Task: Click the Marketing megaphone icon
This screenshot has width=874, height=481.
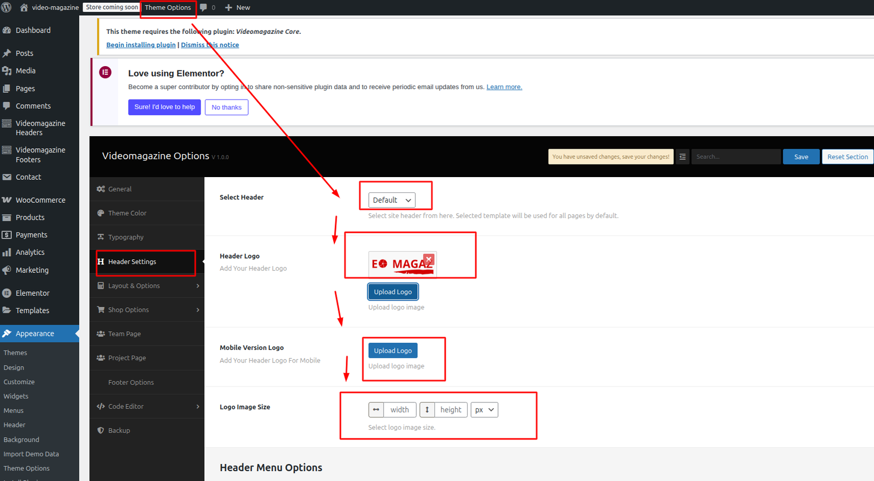Action: 7,270
